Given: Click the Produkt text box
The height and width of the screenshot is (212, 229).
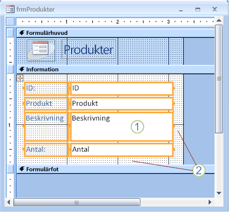Looking at the screenshot, I should click(x=121, y=104).
